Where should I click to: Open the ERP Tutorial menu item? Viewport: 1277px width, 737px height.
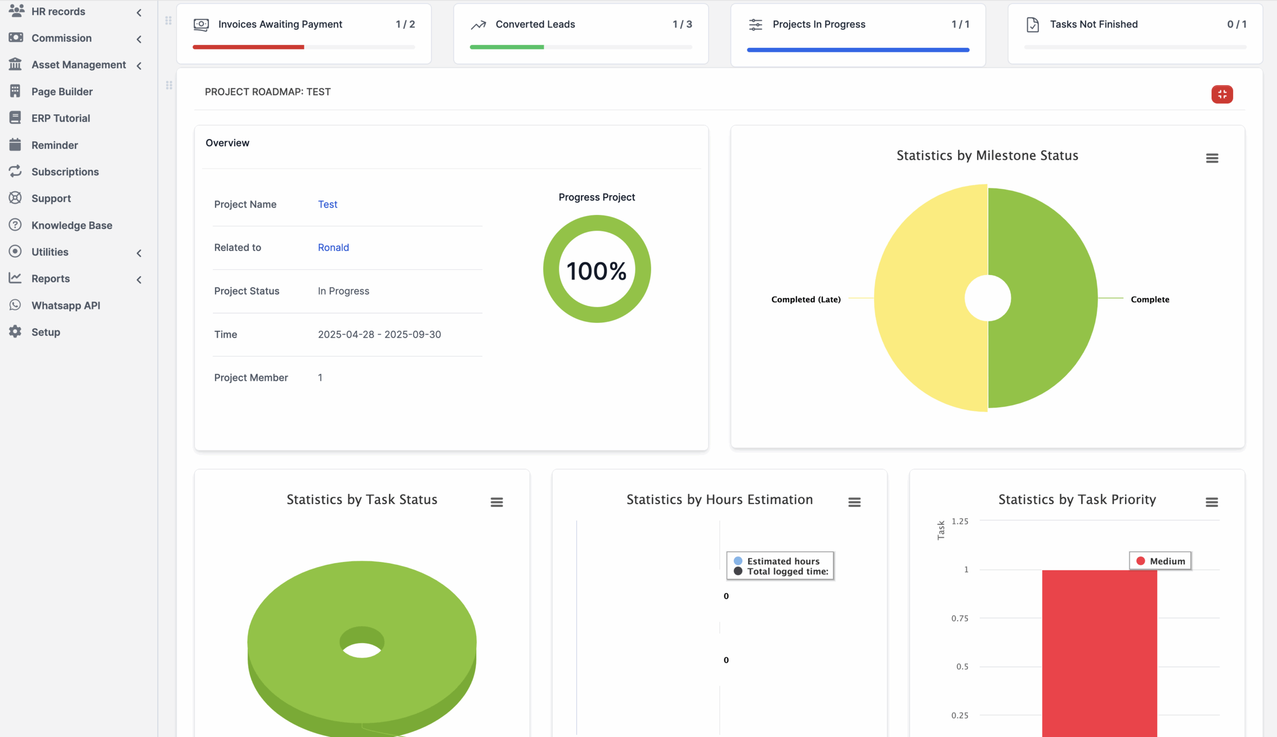tap(60, 118)
